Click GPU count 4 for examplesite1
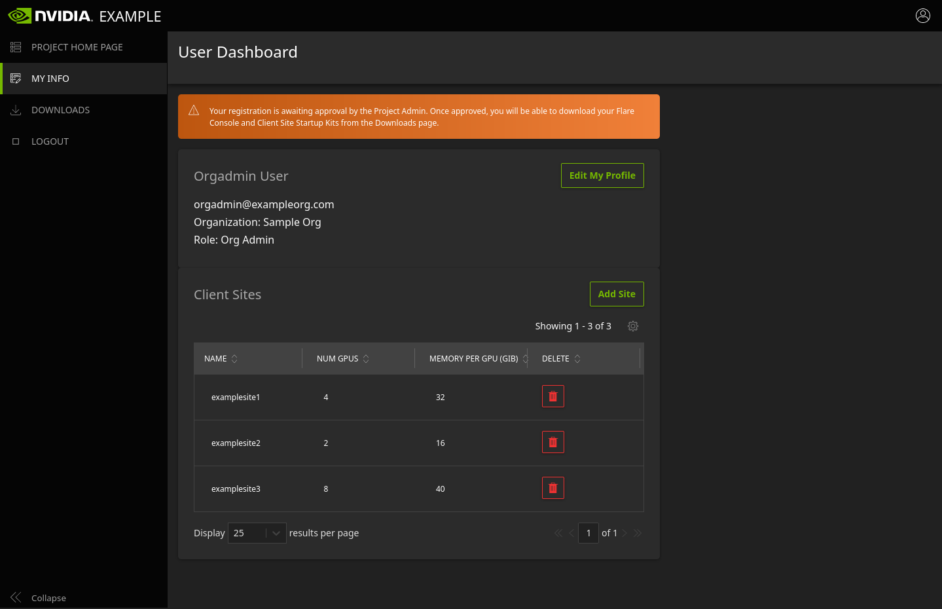942x609 pixels. point(326,397)
